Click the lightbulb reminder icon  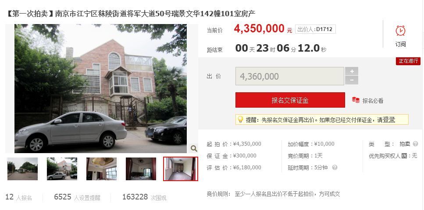pyautogui.click(x=240, y=119)
